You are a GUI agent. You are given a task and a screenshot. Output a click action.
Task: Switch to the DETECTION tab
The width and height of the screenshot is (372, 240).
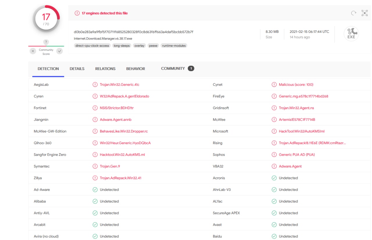tap(48, 69)
